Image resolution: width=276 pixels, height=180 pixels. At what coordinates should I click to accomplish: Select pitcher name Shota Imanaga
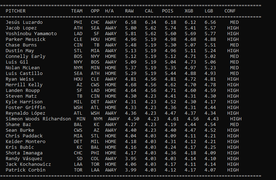coord(24,153)
